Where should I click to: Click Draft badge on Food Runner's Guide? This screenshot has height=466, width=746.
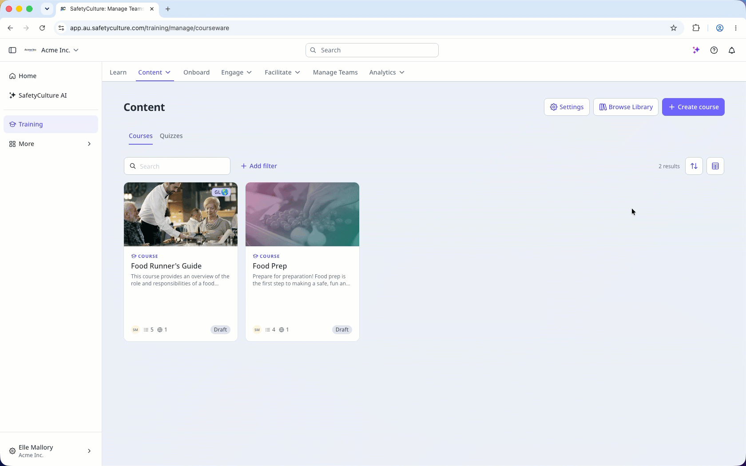pyautogui.click(x=220, y=330)
